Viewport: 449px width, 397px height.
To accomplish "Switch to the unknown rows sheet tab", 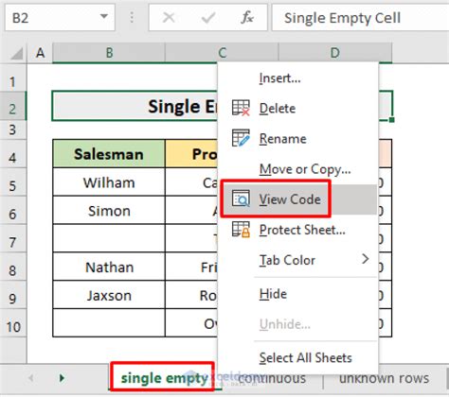I will [384, 378].
